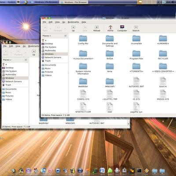Open Search in the front window toolbar
176x176 pixels.
coord(136,29)
